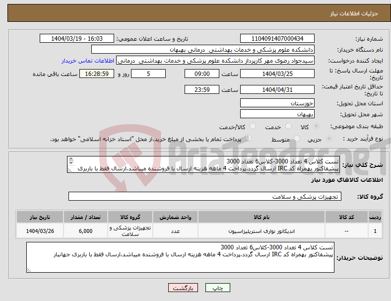Screen dimensions: 391x301
Task: Click the ردیف column header
Action: (x=375, y=217)
